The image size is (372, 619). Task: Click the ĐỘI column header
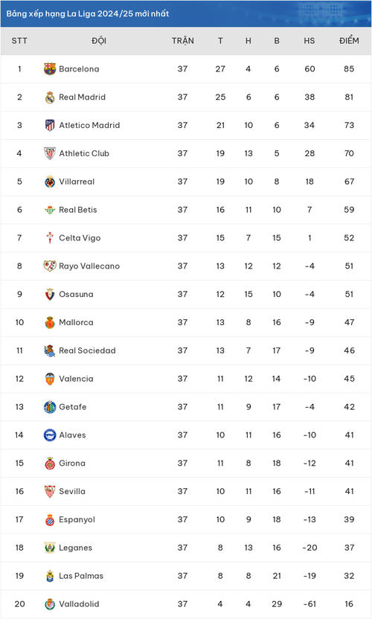pyautogui.click(x=99, y=41)
